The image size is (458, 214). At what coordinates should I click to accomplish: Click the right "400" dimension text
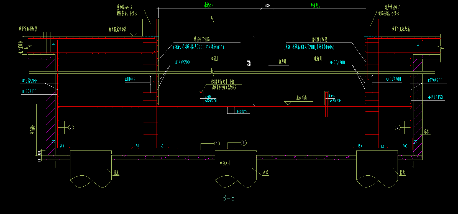click(405, 146)
